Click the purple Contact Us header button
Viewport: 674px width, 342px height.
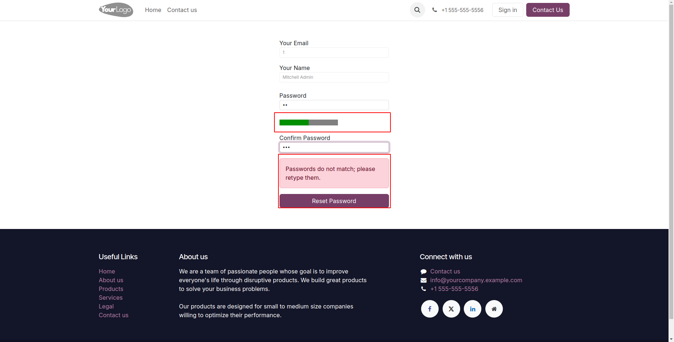(x=547, y=10)
